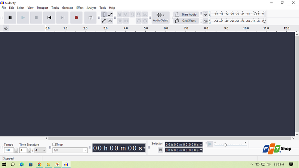Viewport: 299px width, 168px height.
Task: Open File Explorer from the taskbar
Action: point(49,164)
